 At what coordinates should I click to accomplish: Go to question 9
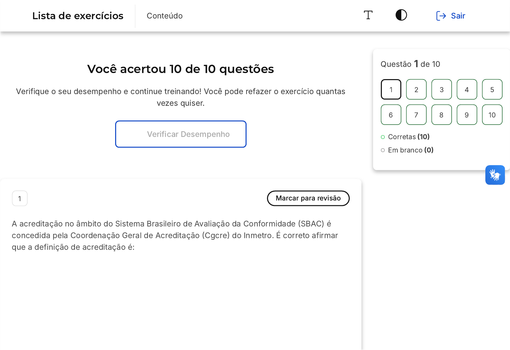[x=467, y=115]
